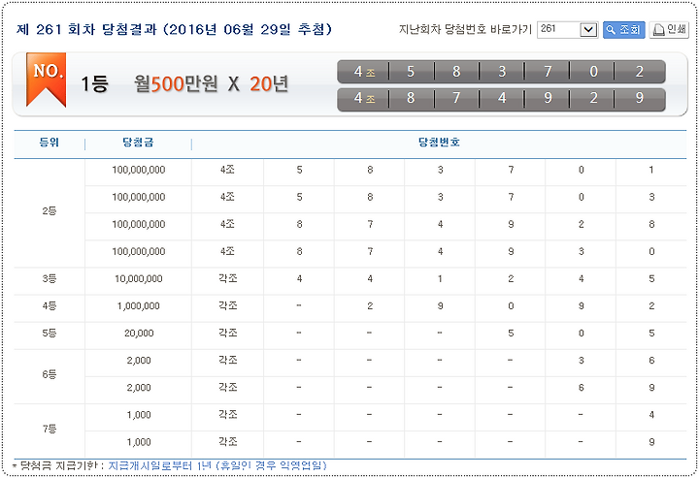Click the 인쇄 print button
Viewport: 699px width, 478px height.
pos(669,30)
